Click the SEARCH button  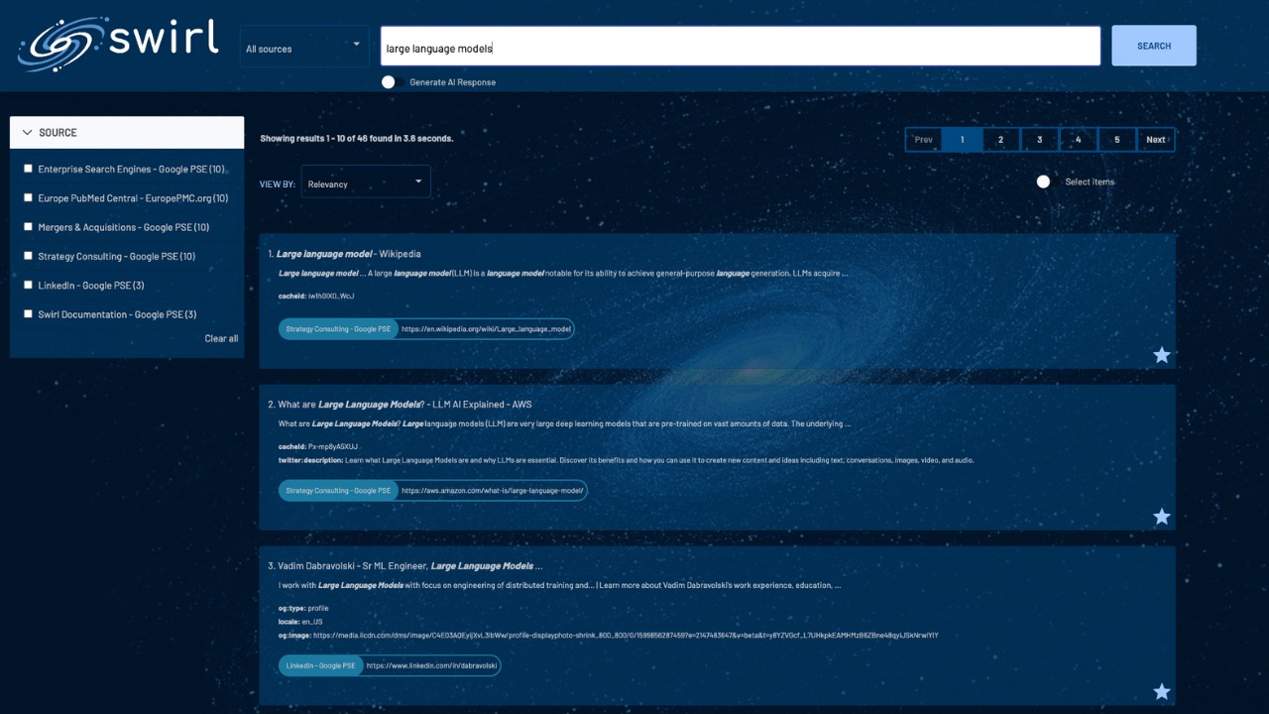click(x=1154, y=46)
